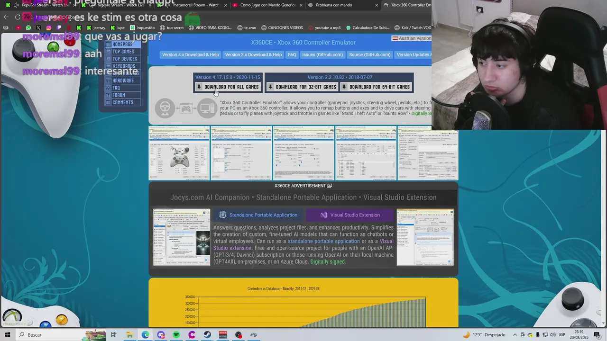This screenshot has height=341, width=607.
Task: Open the YouTube bookmark icon
Action: 18,27
